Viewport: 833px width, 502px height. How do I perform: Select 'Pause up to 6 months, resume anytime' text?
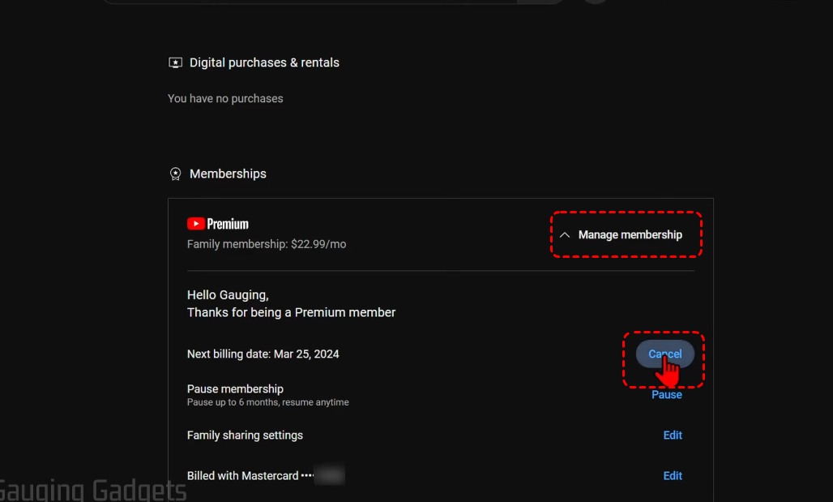[267, 402]
